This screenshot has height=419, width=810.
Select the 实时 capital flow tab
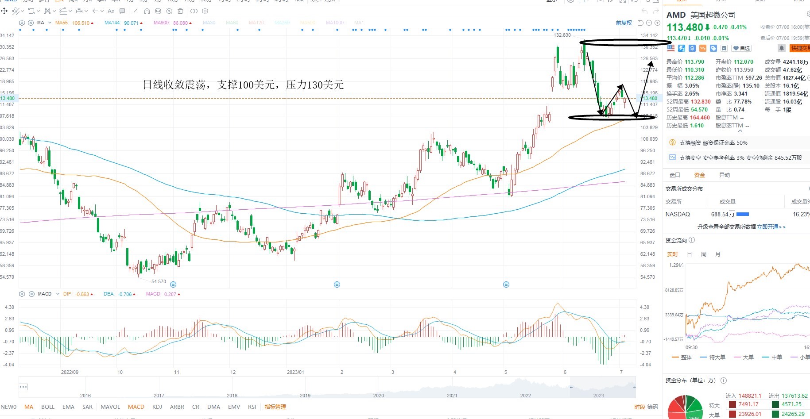point(672,254)
